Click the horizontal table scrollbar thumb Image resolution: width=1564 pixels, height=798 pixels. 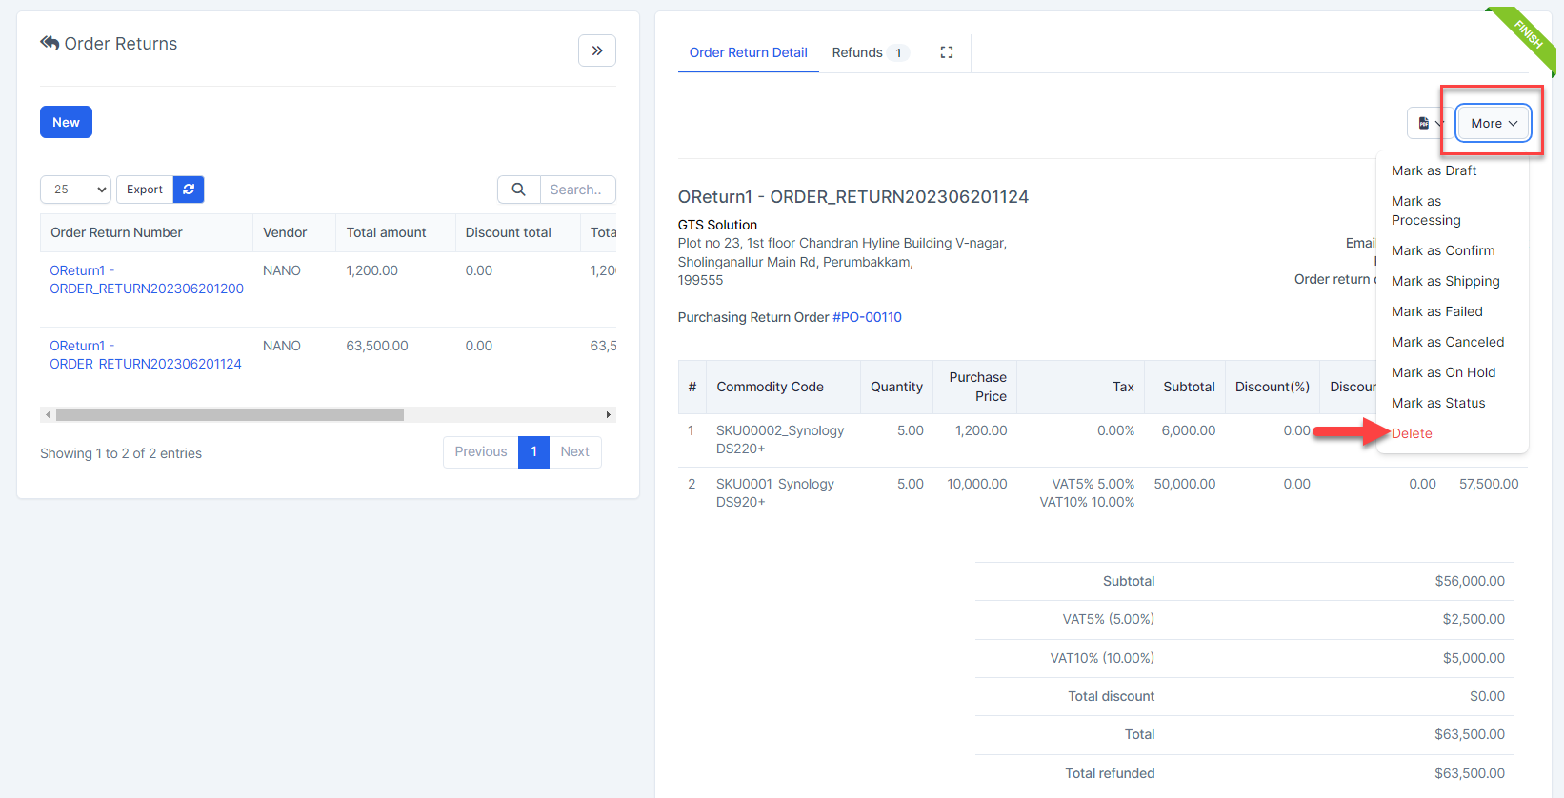229,415
